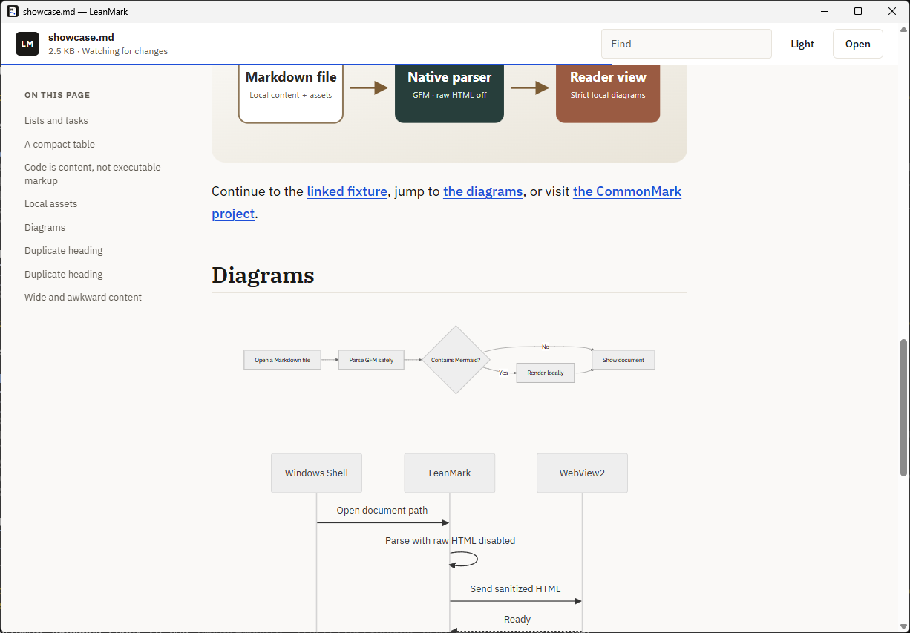The height and width of the screenshot is (633, 910).
Task: Follow the linked fixture hyperlink
Action: (x=347, y=191)
